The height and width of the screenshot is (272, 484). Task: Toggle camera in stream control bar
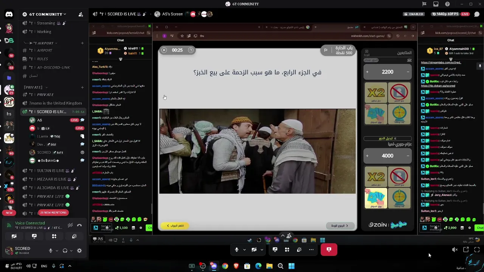254,249
